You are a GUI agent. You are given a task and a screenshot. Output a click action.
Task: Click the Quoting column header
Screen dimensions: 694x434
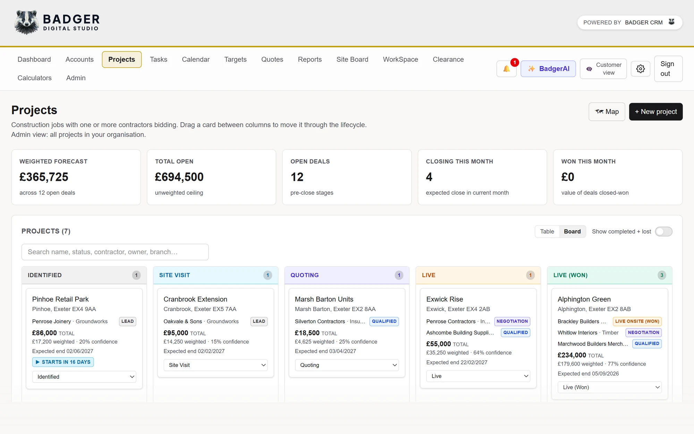tap(347, 275)
